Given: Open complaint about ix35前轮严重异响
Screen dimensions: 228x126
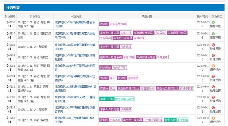Looking at the screenshot, I should coord(75,57).
